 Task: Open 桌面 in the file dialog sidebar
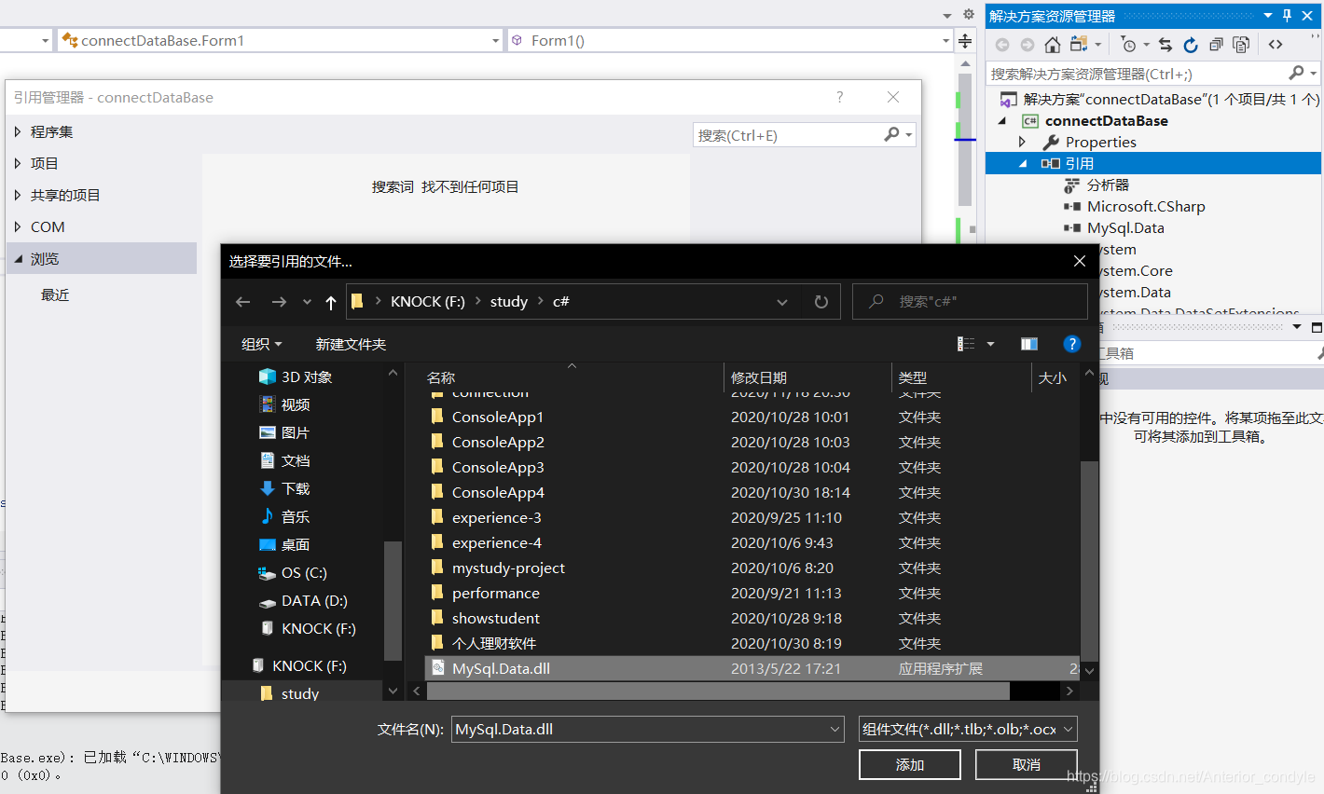296,544
